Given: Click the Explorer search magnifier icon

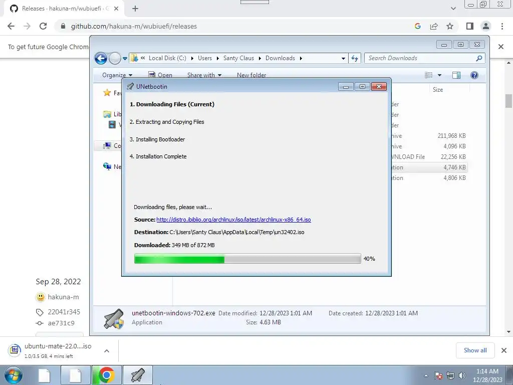Looking at the screenshot, I should pyautogui.click(x=479, y=58).
